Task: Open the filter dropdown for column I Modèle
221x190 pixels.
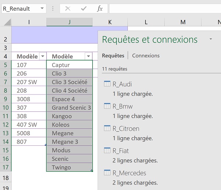Action: click(43, 56)
